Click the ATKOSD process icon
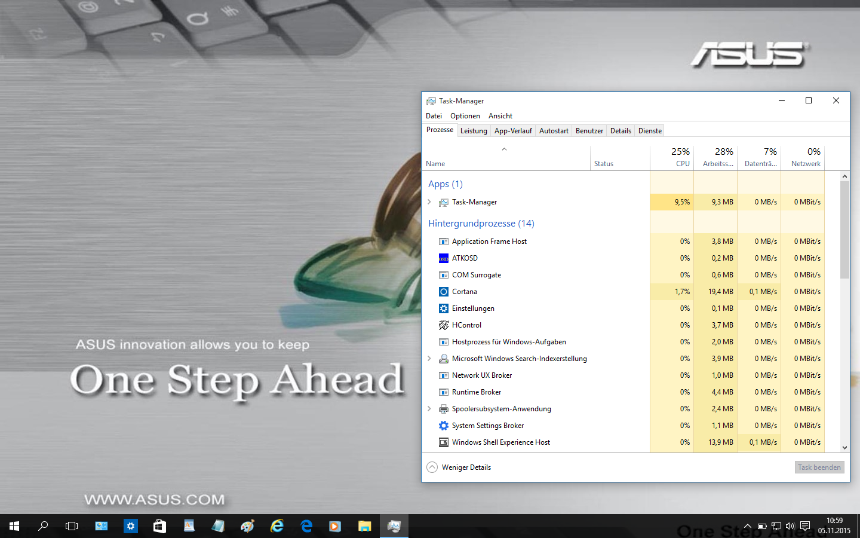This screenshot has width=860, height=538. 444,258
